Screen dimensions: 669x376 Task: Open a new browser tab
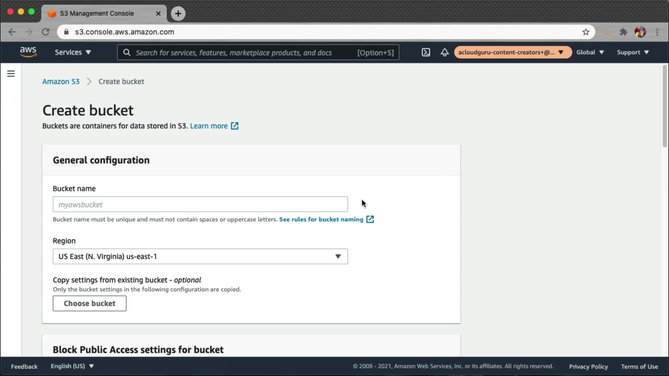tap(178, 14)
